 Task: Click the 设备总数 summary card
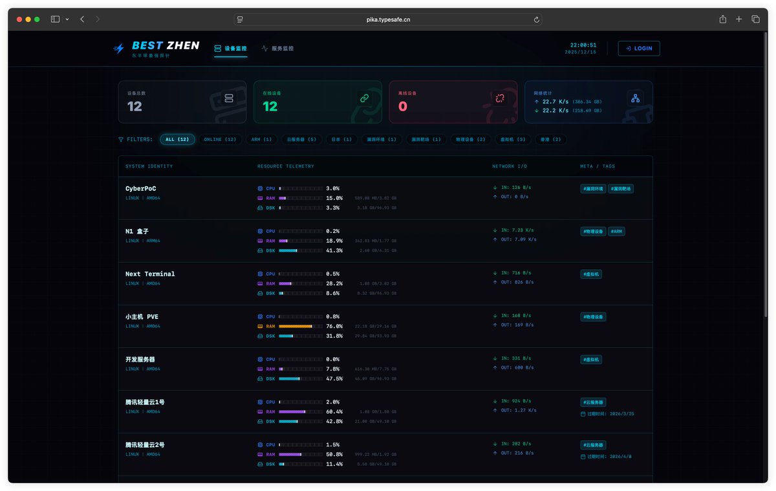coord(182,102)
